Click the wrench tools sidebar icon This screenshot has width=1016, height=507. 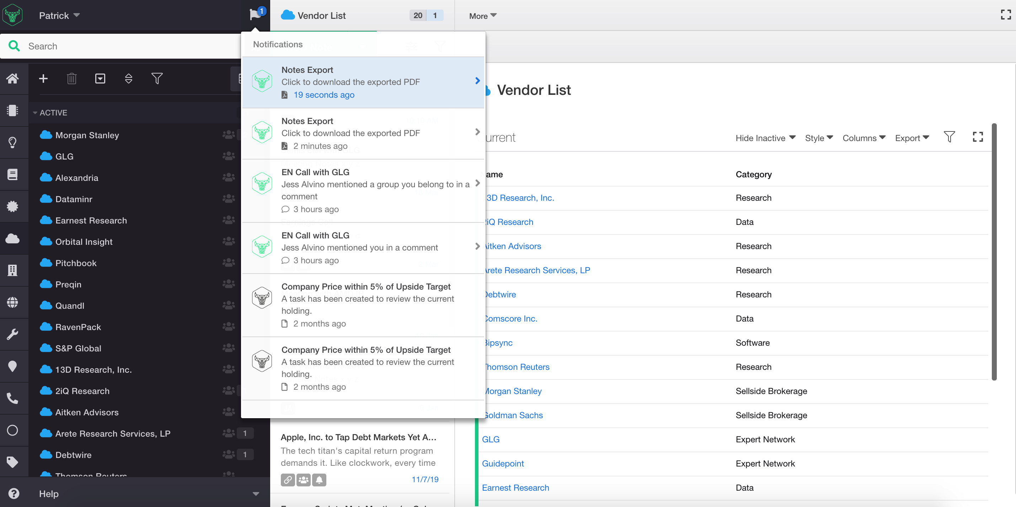point(13,334)
